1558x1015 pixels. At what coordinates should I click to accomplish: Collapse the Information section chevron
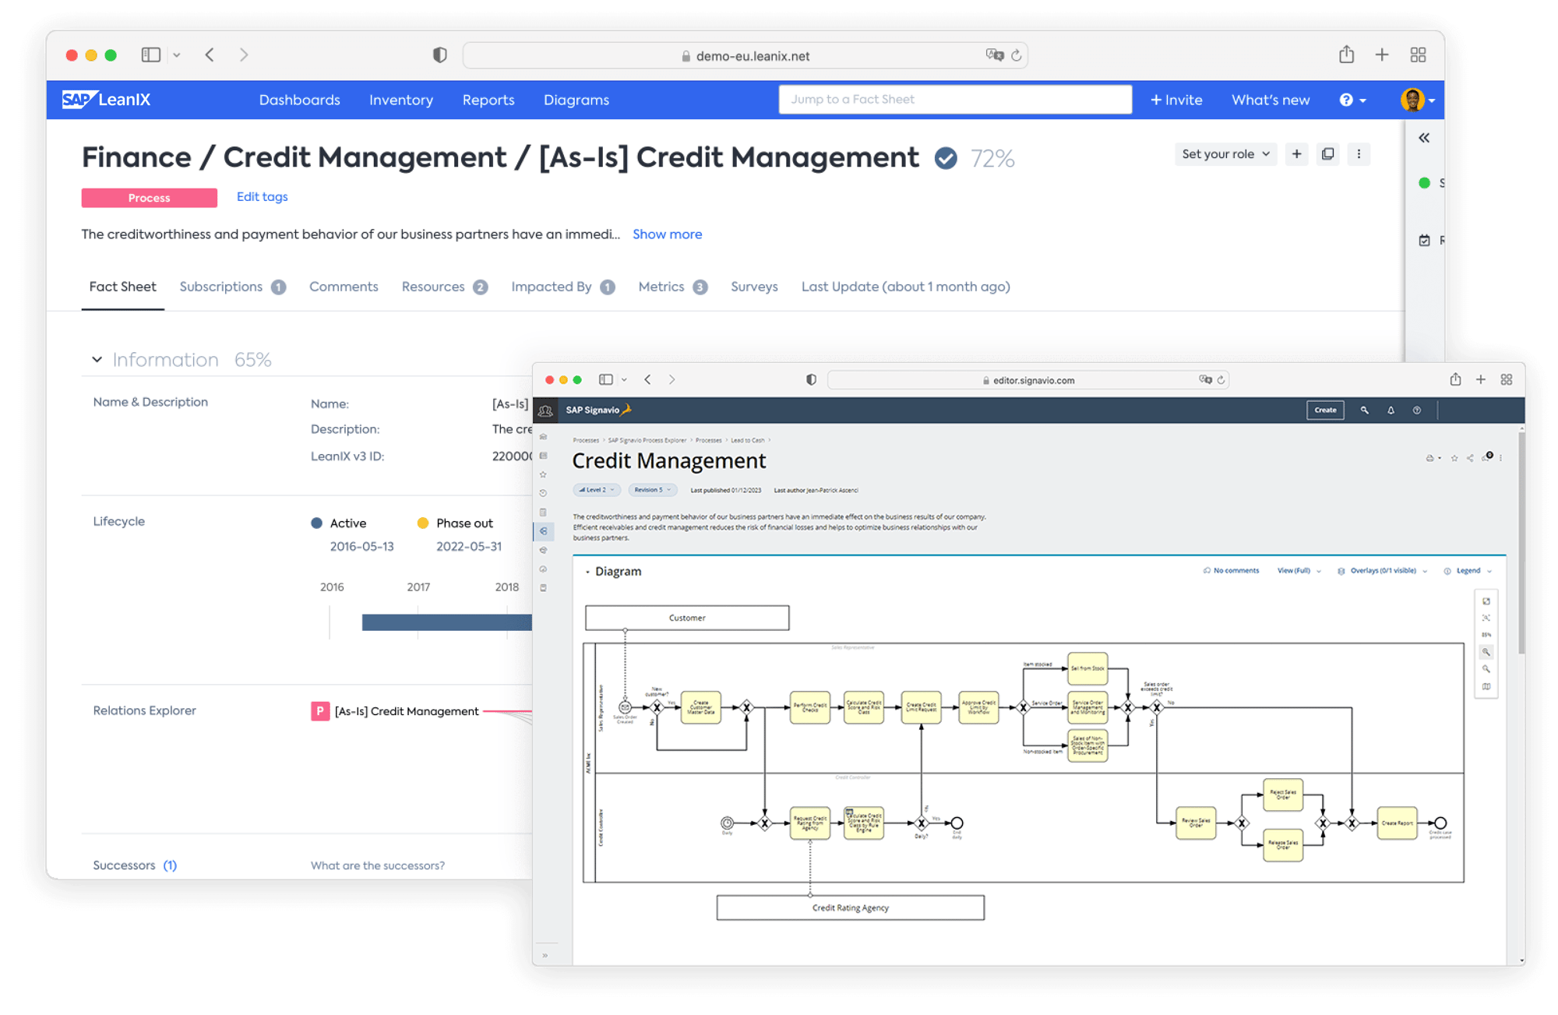97,359
